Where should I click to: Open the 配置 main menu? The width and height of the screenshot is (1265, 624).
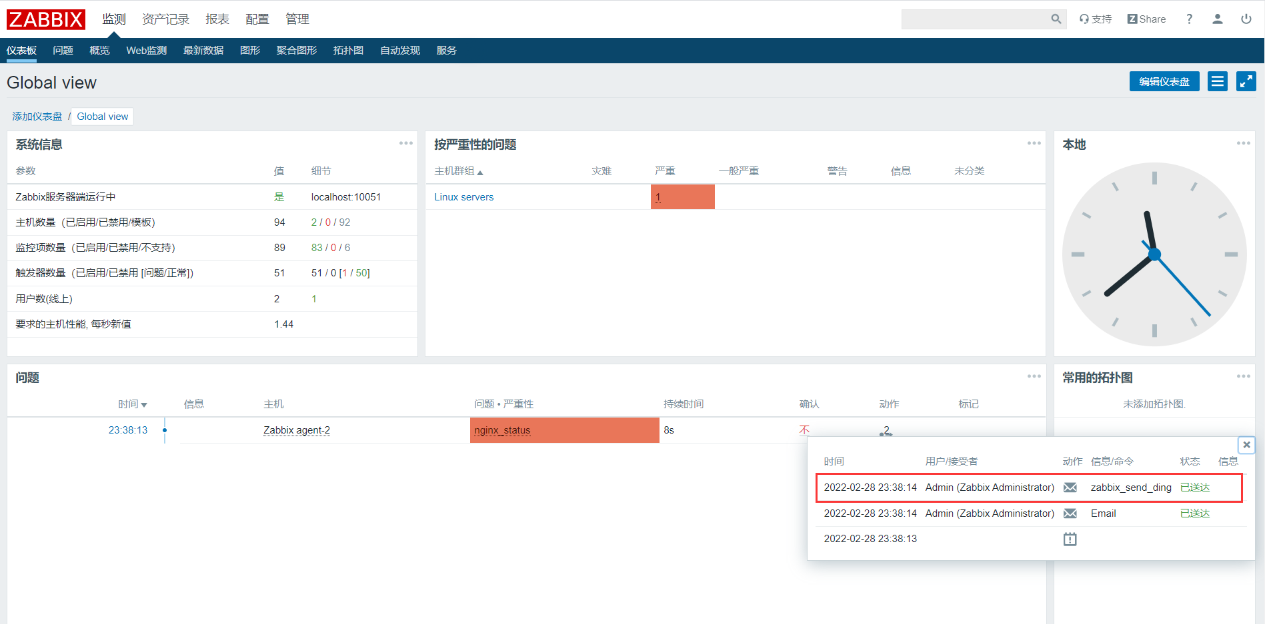pyautogui.click(x=257, y=19)
